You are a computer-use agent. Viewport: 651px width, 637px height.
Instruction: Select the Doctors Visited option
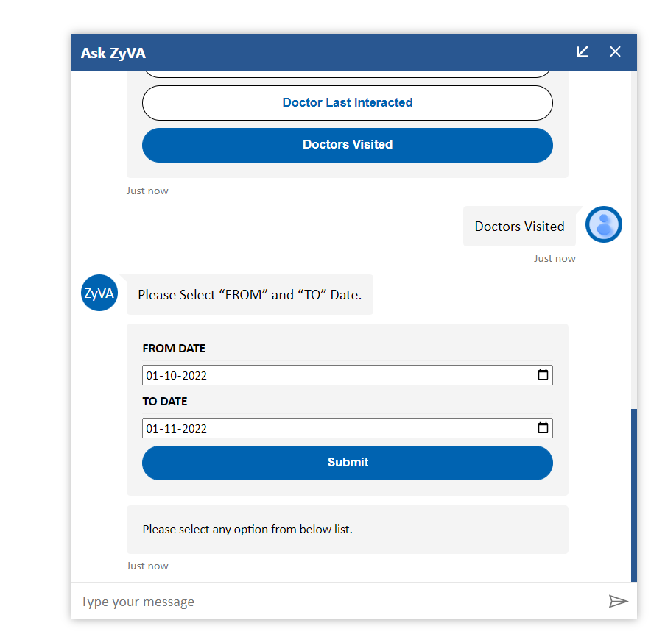347,145
